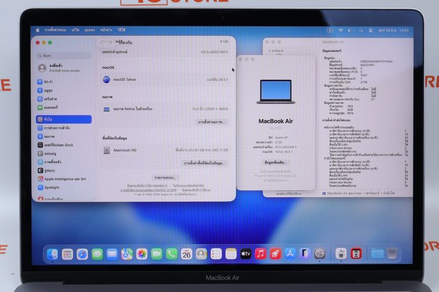Open the Window menu (fourth menu)
Image resolution: width=439 pixels, height=292 pixels.
[106, 30]
